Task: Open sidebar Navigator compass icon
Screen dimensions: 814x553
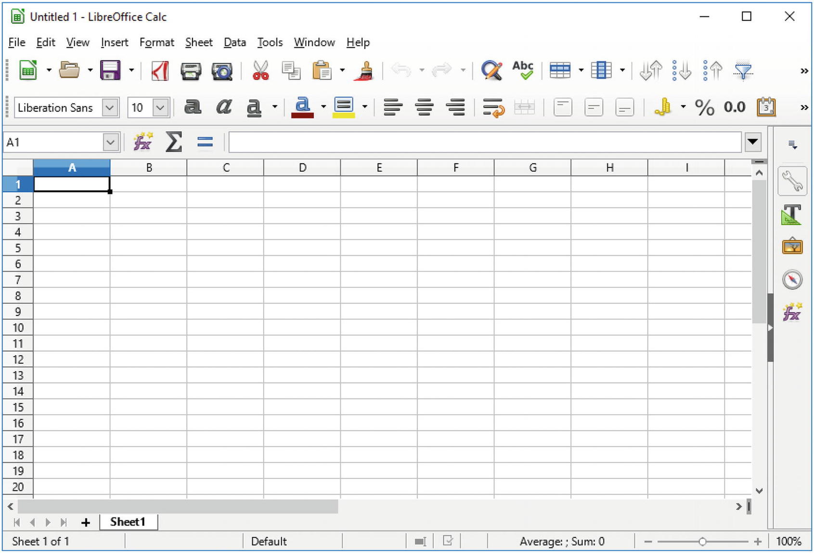Action: tap(792, 280)
